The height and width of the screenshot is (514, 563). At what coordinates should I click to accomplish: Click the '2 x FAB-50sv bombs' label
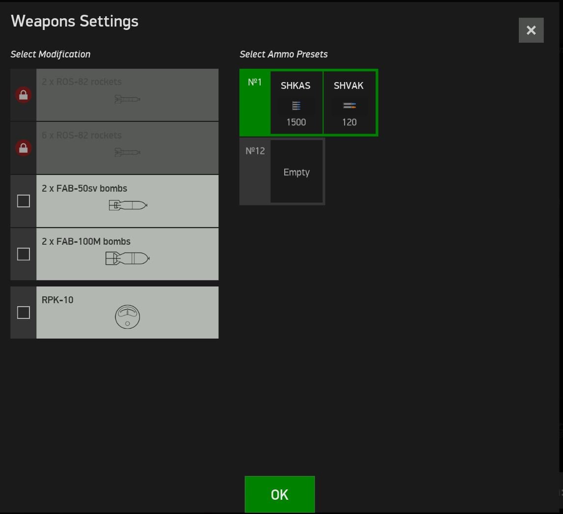(84, 188)
